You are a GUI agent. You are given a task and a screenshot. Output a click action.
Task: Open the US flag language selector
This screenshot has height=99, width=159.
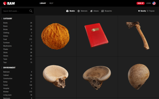(x=154, y=3)
